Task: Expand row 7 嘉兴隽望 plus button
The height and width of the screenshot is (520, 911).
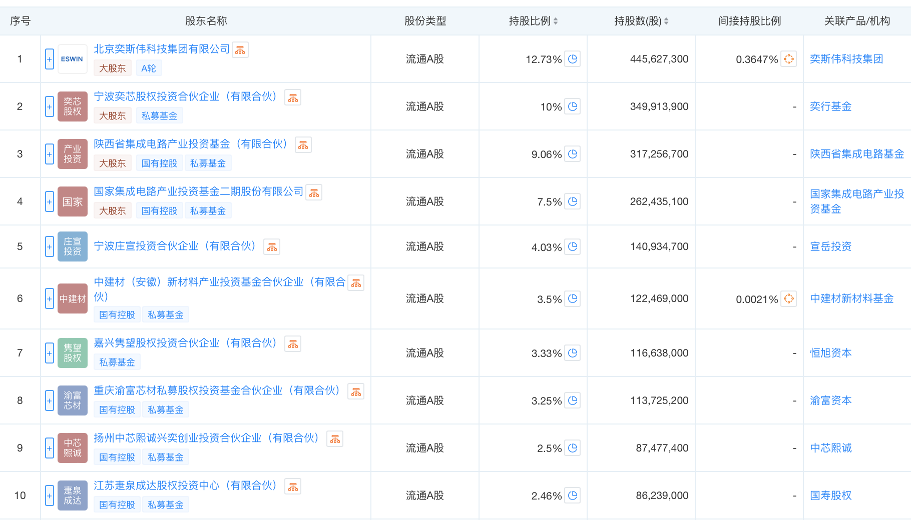Action: tap(50, 353)
